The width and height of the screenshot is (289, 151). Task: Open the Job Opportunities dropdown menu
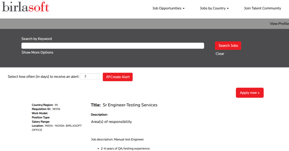coord(168,8)
